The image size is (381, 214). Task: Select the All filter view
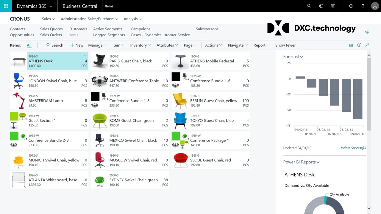[x=29, y=45]
